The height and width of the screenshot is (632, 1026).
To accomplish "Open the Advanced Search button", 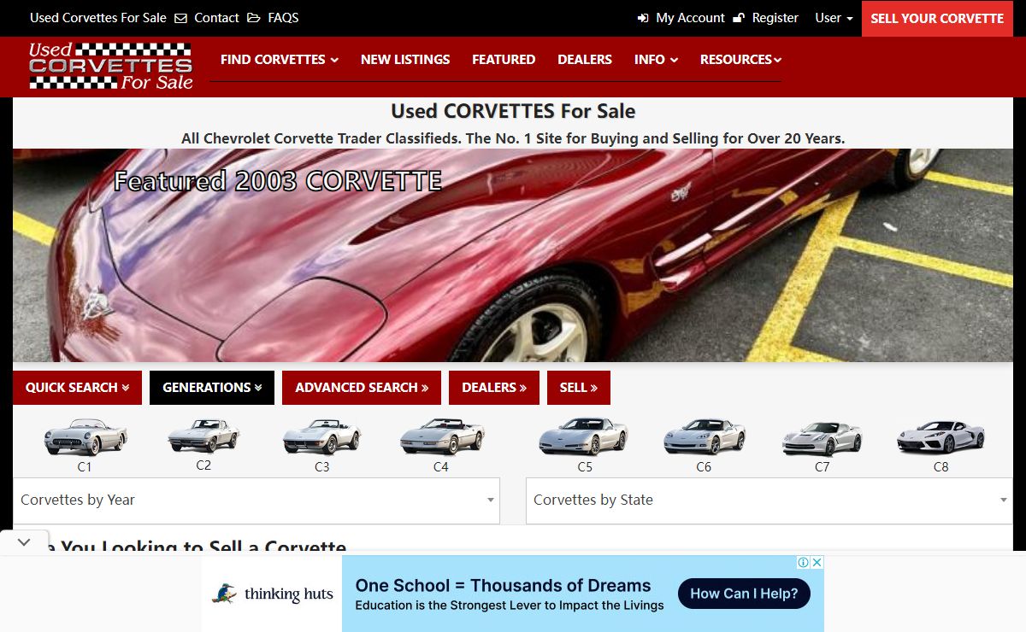I will [361, 388].
